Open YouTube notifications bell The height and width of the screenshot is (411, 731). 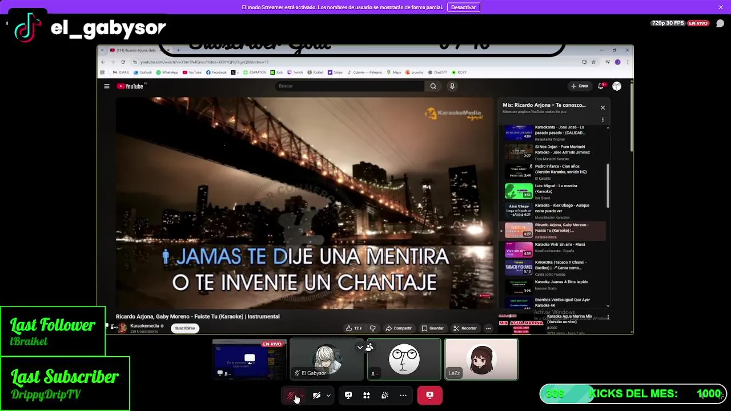point(601,86)
